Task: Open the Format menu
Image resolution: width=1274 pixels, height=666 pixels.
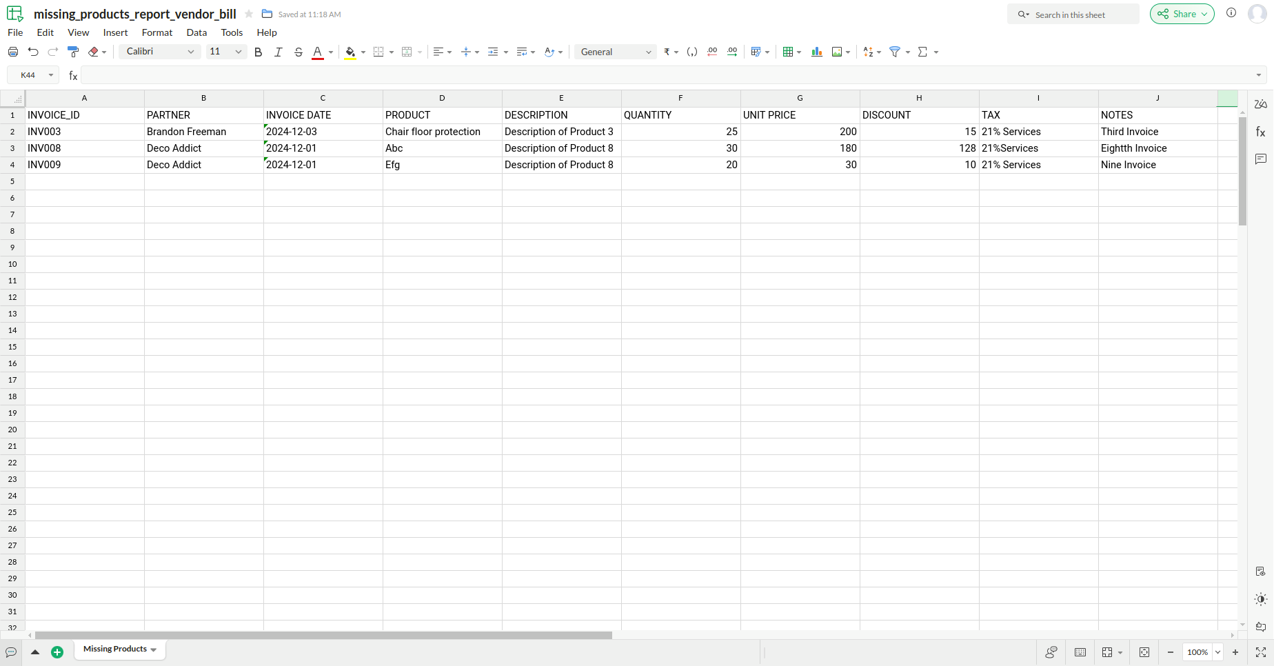Action: [x=157, y=32]
